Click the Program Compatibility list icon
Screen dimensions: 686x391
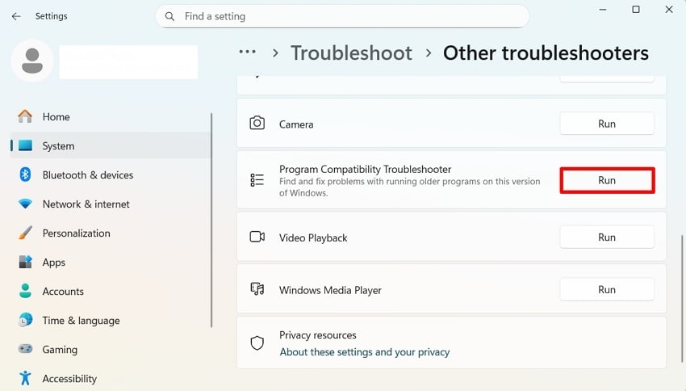click(257, 180)
